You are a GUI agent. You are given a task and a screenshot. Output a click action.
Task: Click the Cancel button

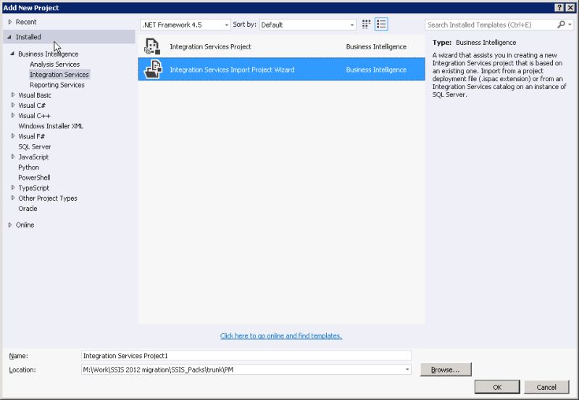(546, 387)
